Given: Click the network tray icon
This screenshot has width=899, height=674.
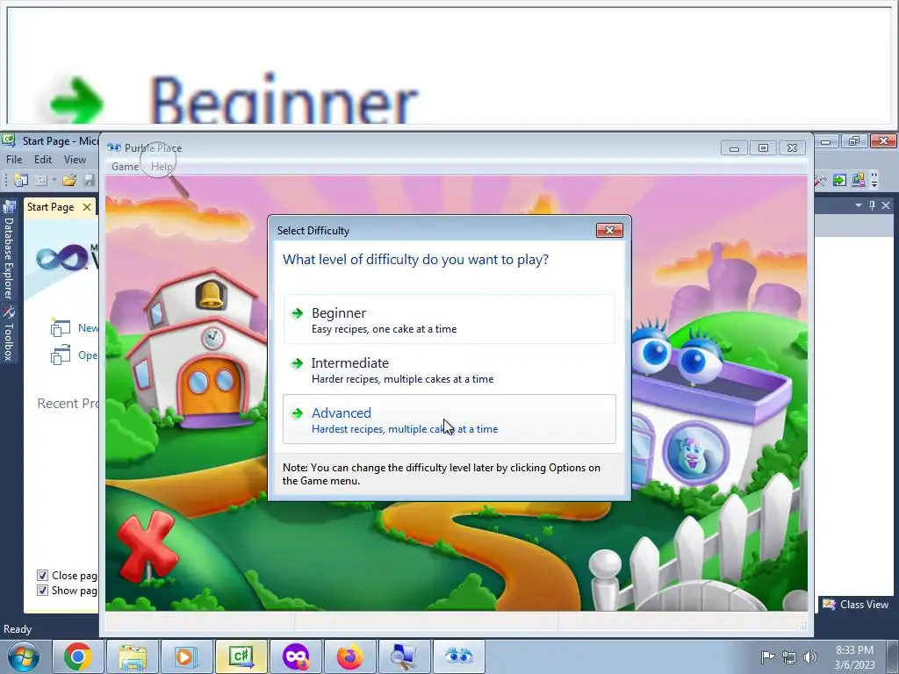Looking at the screenshot, I should pyautogui.click(x=789, y=656).
